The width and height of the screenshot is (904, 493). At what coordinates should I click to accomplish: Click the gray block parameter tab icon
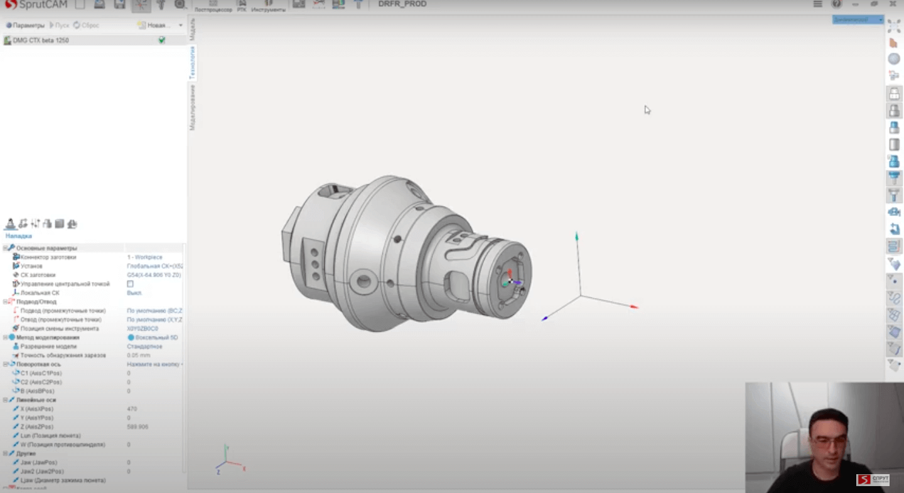point(60,224)
